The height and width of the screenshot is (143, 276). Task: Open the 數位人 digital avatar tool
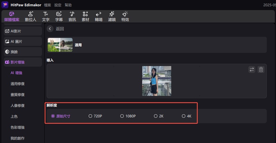[x=31, y=16]
